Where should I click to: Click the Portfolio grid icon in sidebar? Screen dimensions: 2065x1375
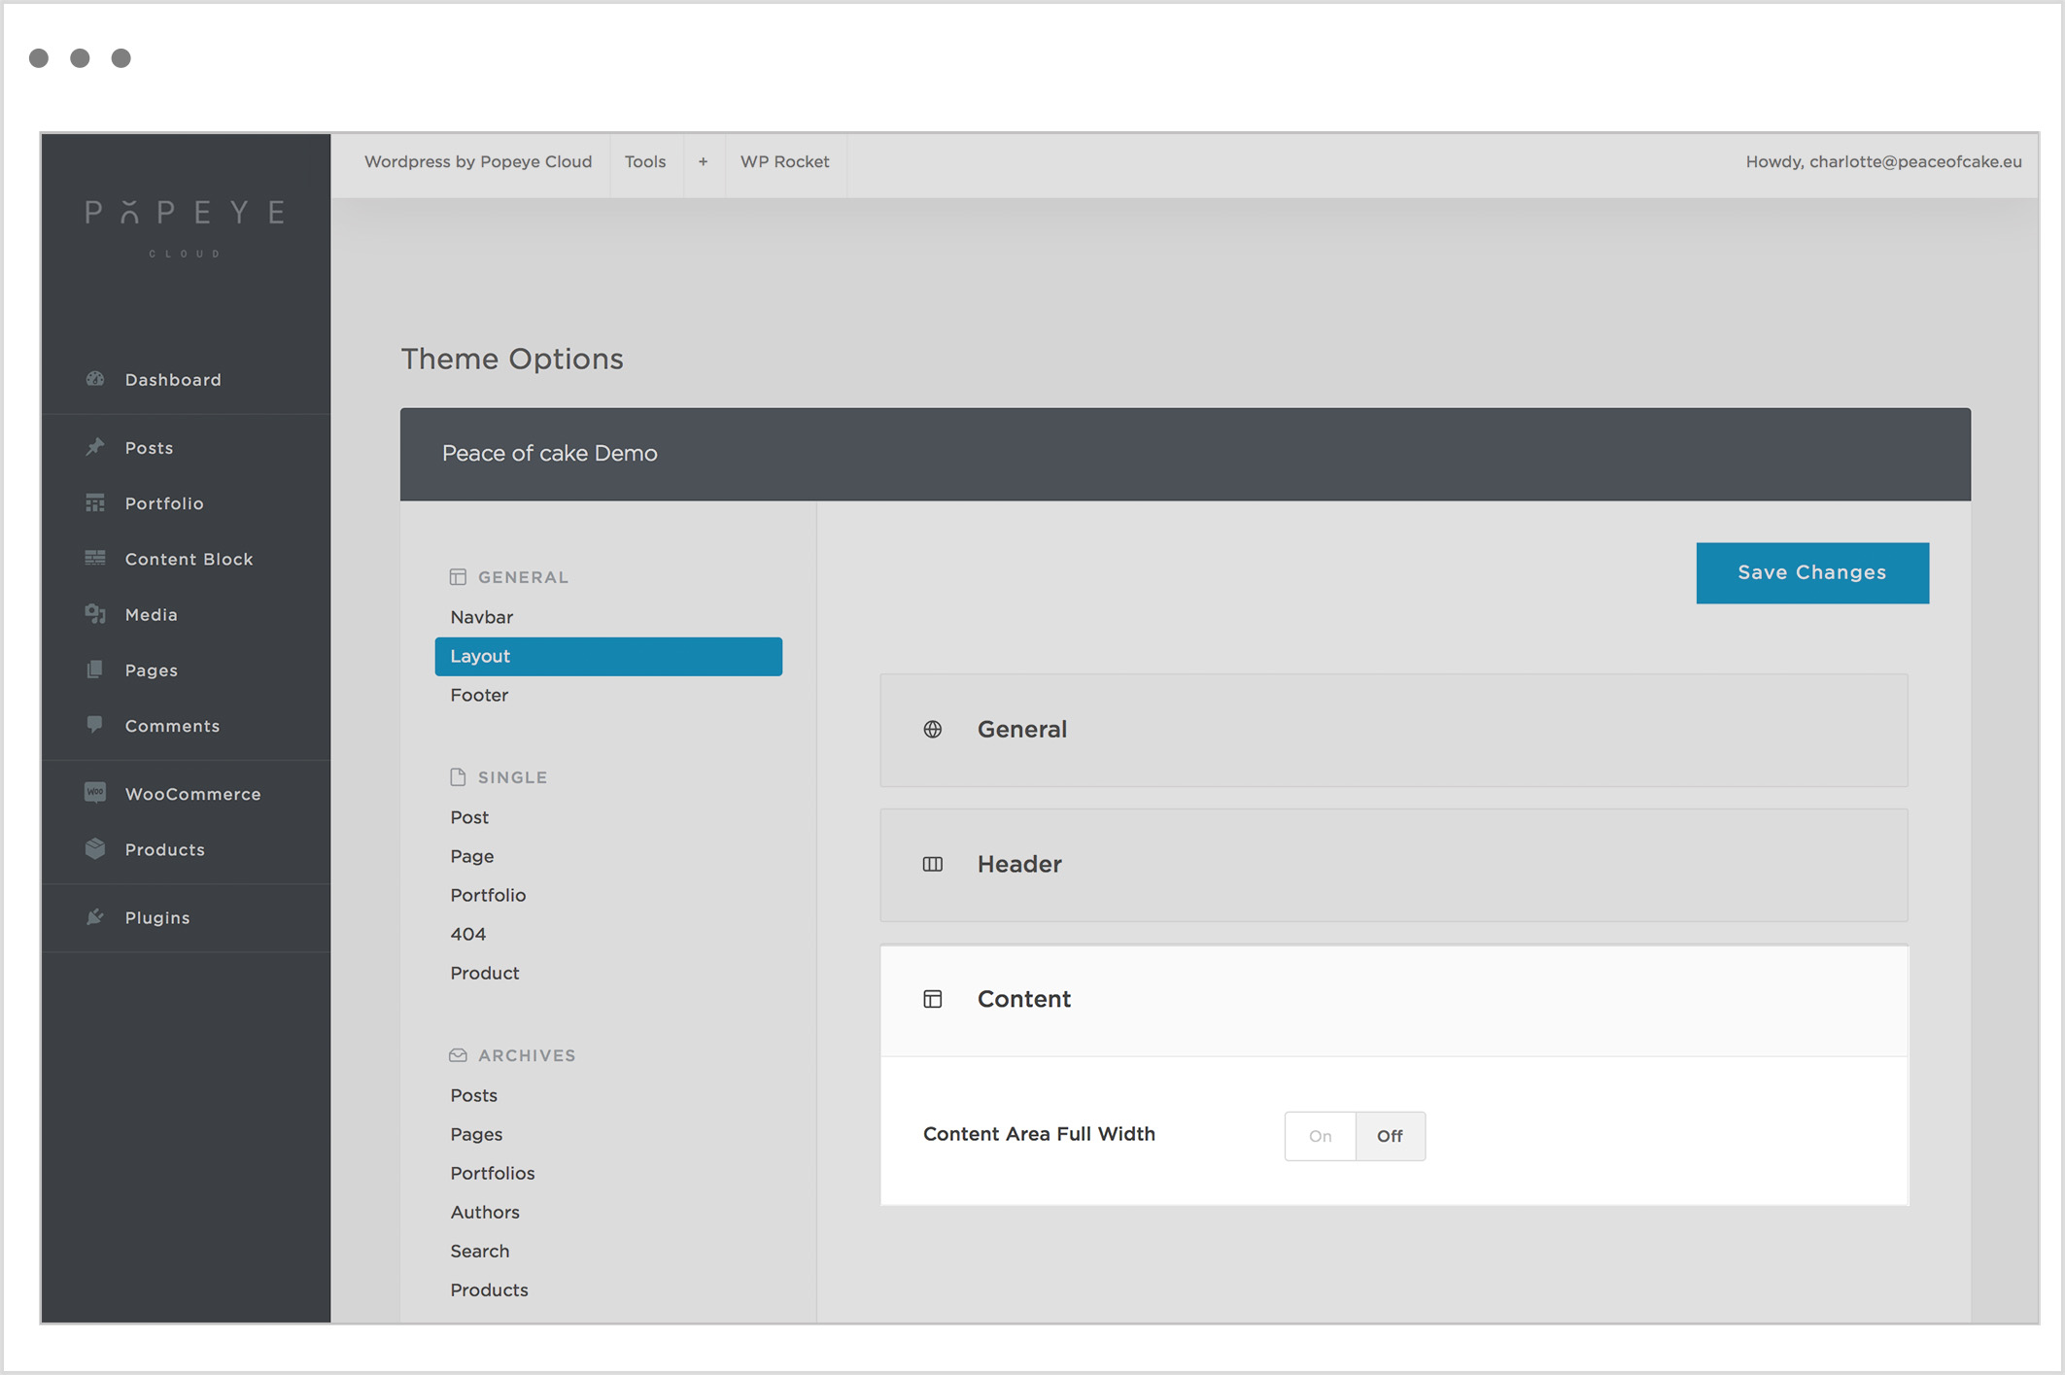pyautogui.click(x=95, y=502)
